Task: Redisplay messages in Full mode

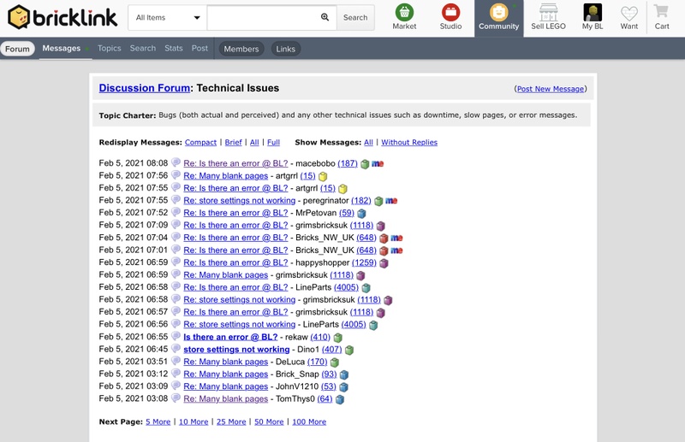Action: click(273, 142)
